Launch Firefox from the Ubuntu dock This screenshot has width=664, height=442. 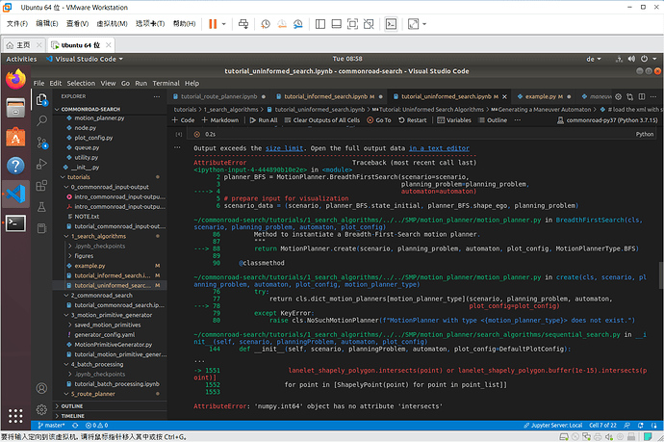point(15,80)
